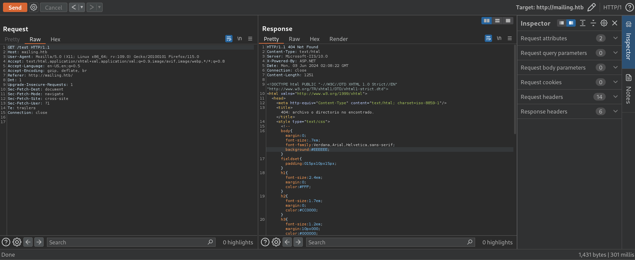The width and height of the screenshot is (635, 260).
Task: Open send options gear next to Send
Action: click(34, 7)
